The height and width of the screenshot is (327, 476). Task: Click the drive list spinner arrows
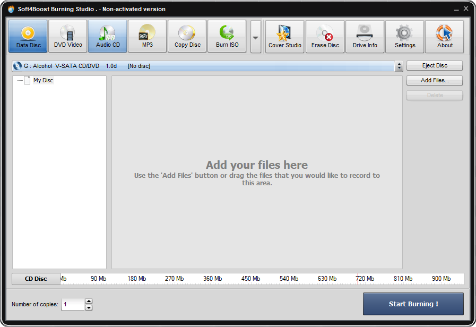(399, 66)
